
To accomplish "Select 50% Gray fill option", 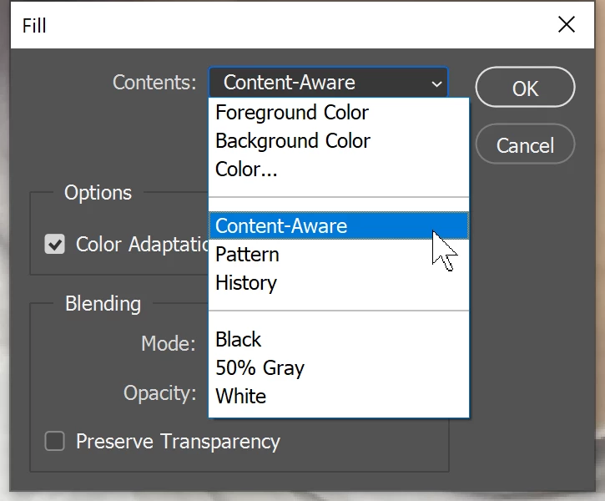I will (260, 368).
